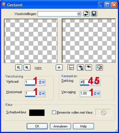Click the OK button

(x=37, y=126)
